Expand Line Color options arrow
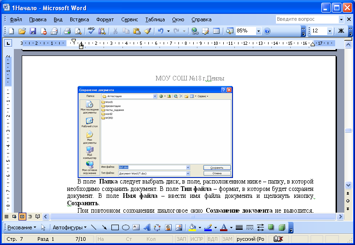Image resolution: width=355 pixels, height=245 pixels. [215, 227]
